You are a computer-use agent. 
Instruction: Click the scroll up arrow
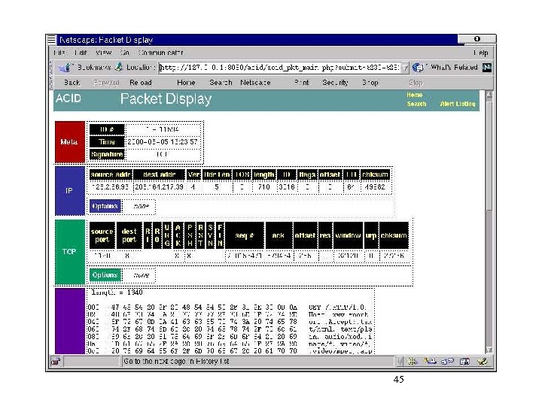(489, 95)
